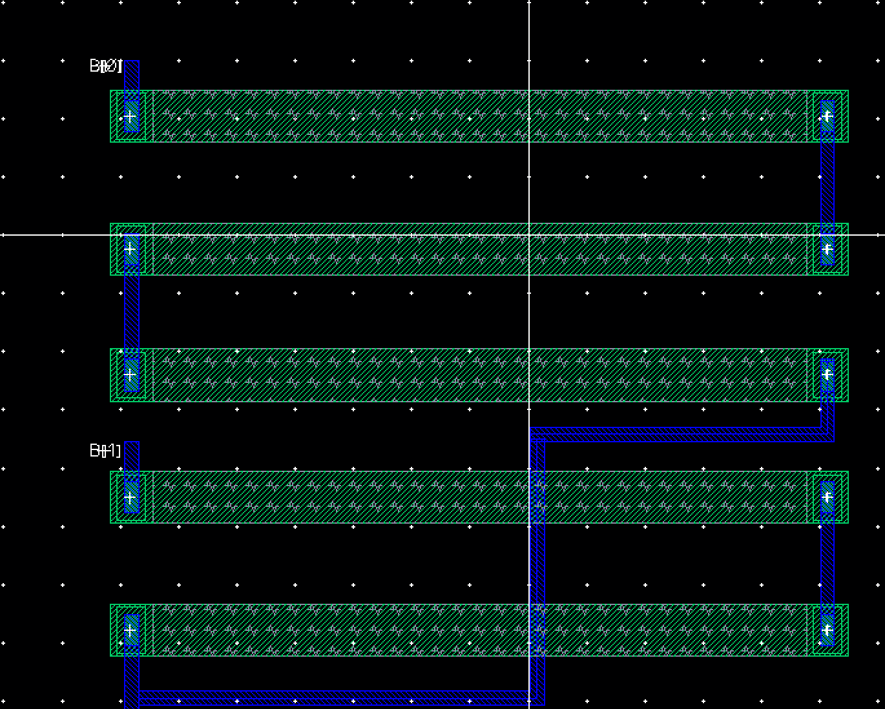Screen dimensions: 885x709
Task: Click the right contact of the bottom resistor
Action: coord(828,630)
